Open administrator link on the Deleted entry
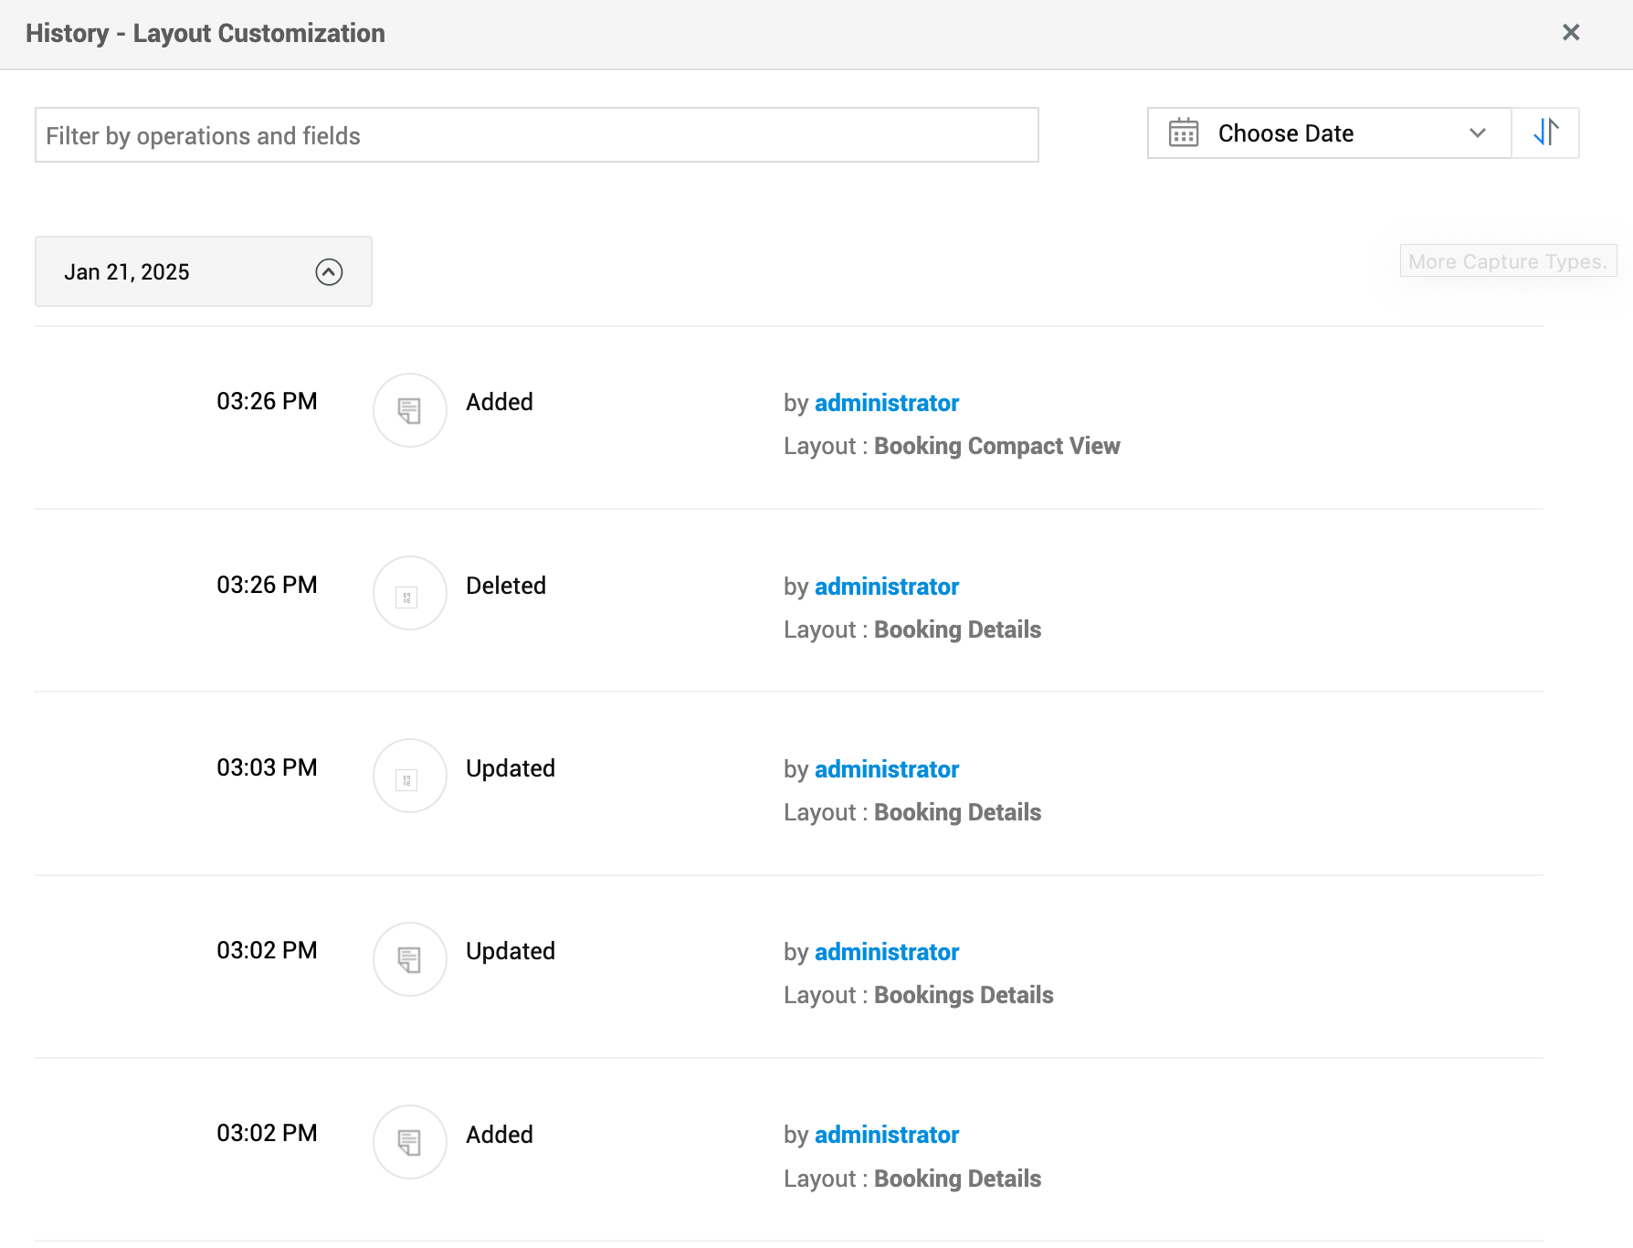Image resolution: width=1633 pixels, height=1248 pixels. pos(887,587)
